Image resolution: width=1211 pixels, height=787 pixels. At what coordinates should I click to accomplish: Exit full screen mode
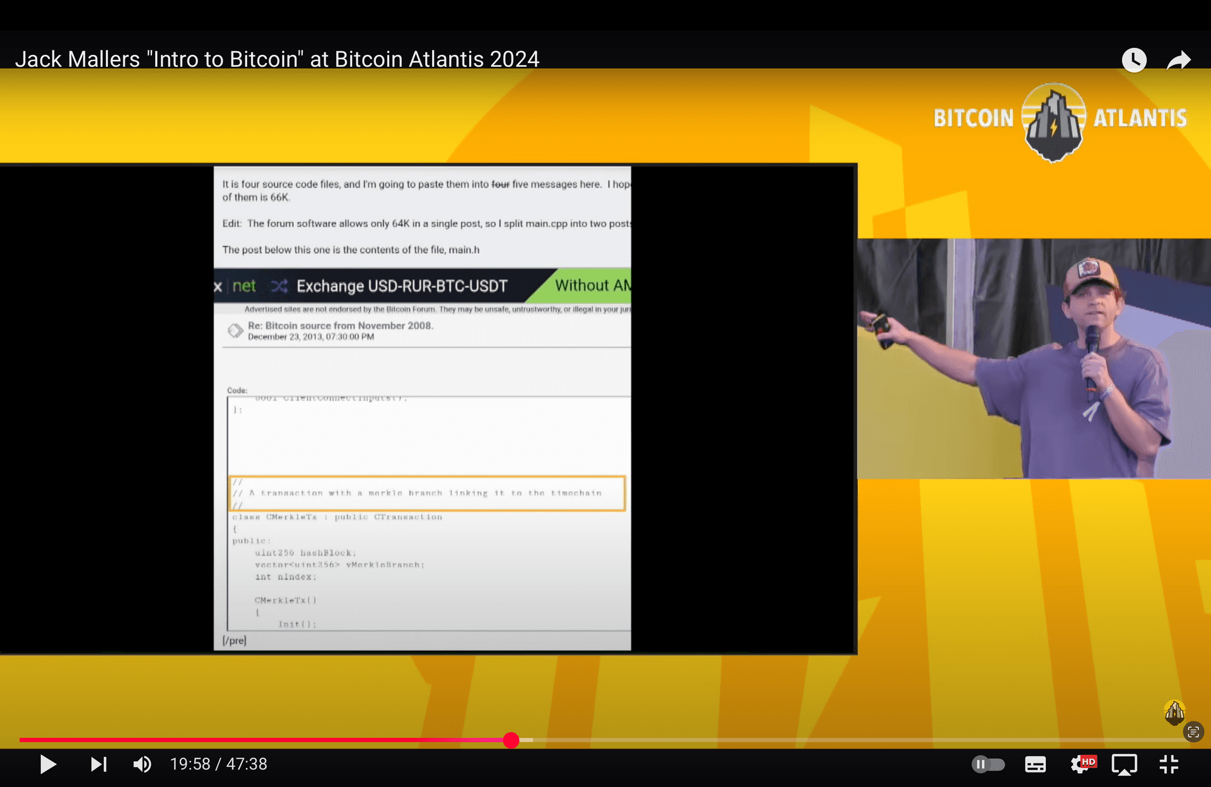pos(1169,764)
